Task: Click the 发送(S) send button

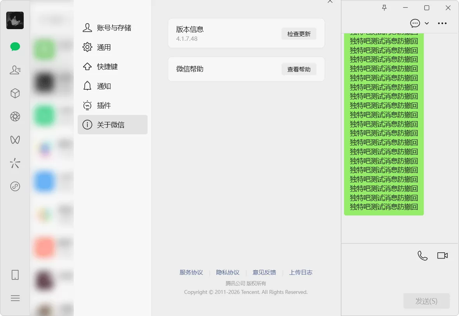Action: [426, 301]
